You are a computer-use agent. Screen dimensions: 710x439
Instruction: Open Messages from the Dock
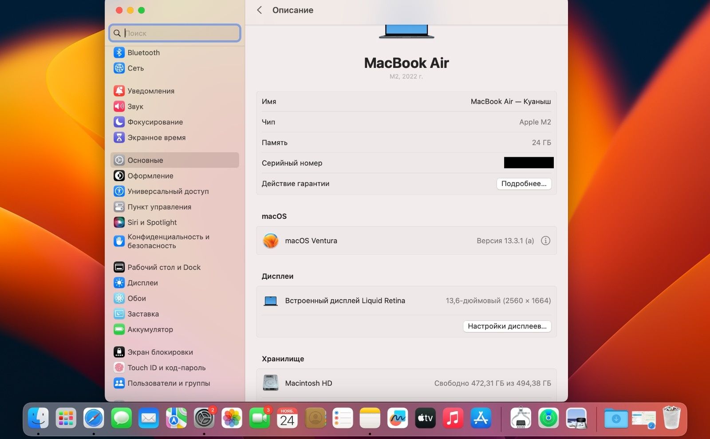121,418
